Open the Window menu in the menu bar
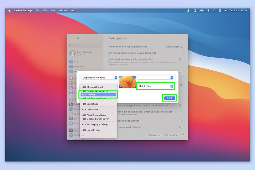 63,11
